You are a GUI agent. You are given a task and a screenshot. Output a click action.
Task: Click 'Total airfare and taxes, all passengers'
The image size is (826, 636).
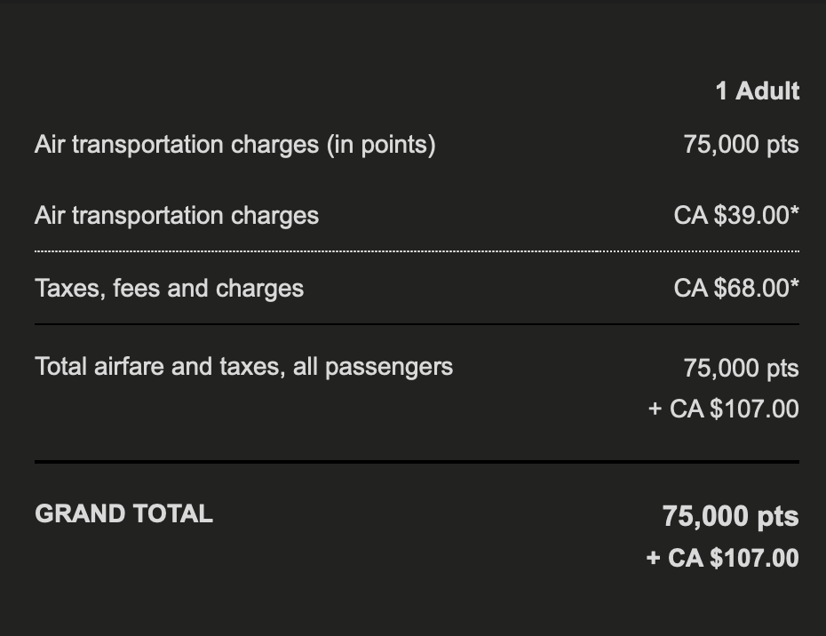243,366
